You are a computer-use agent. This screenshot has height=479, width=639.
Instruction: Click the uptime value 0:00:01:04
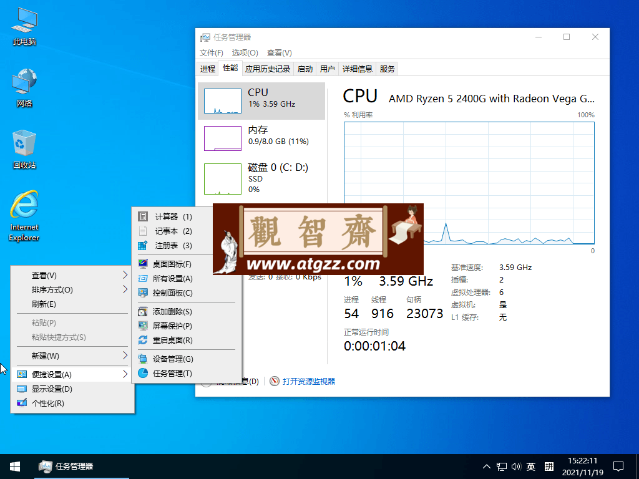point(374,346)
